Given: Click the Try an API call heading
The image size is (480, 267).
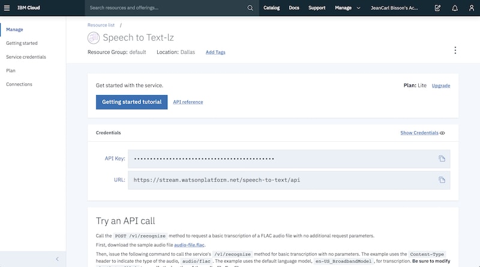Looking at the screenshot, I should point(125,221).
